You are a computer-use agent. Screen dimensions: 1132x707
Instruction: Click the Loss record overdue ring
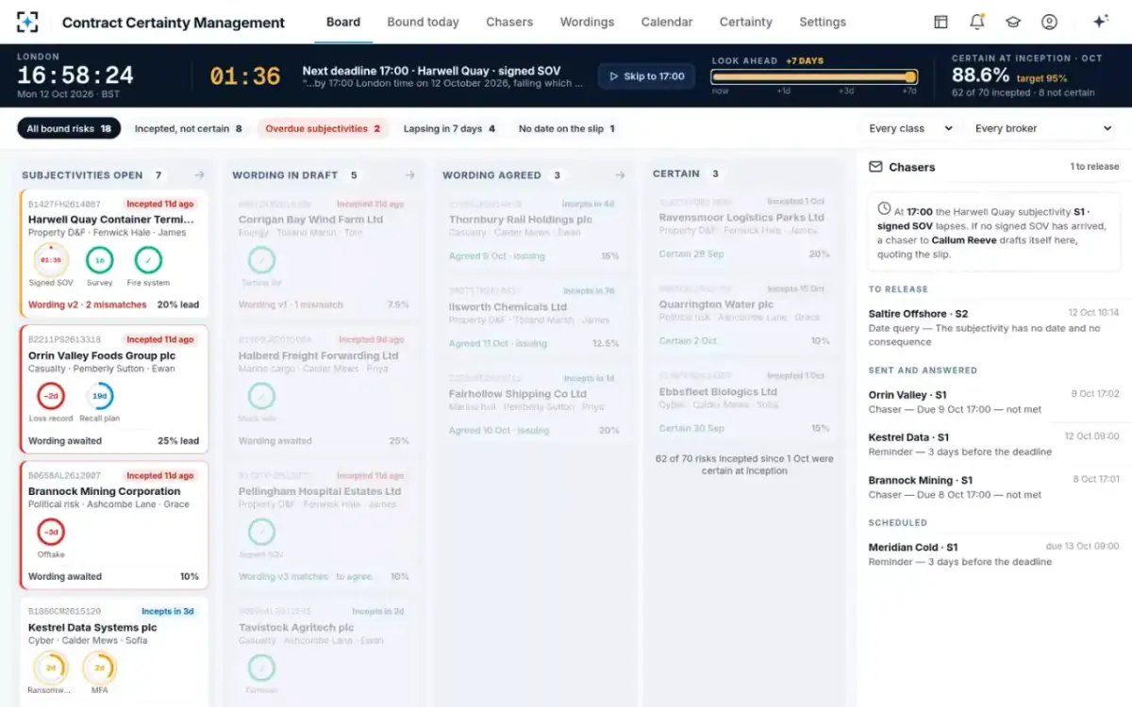[x=50, y=396]
